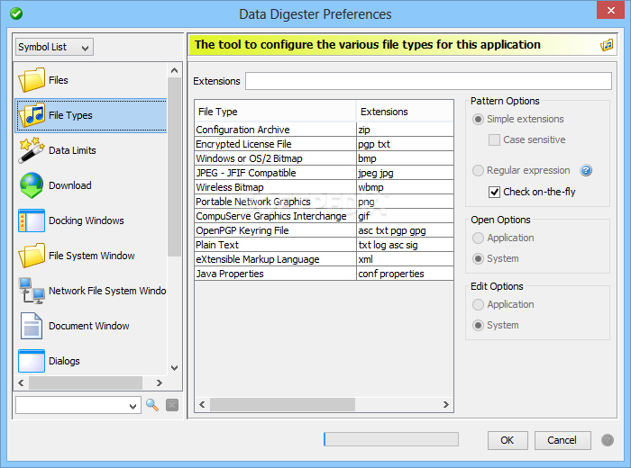Select the CompuServe Graphics Interchange row
This screenshot has height=468, width=631.
coord(324,216)
